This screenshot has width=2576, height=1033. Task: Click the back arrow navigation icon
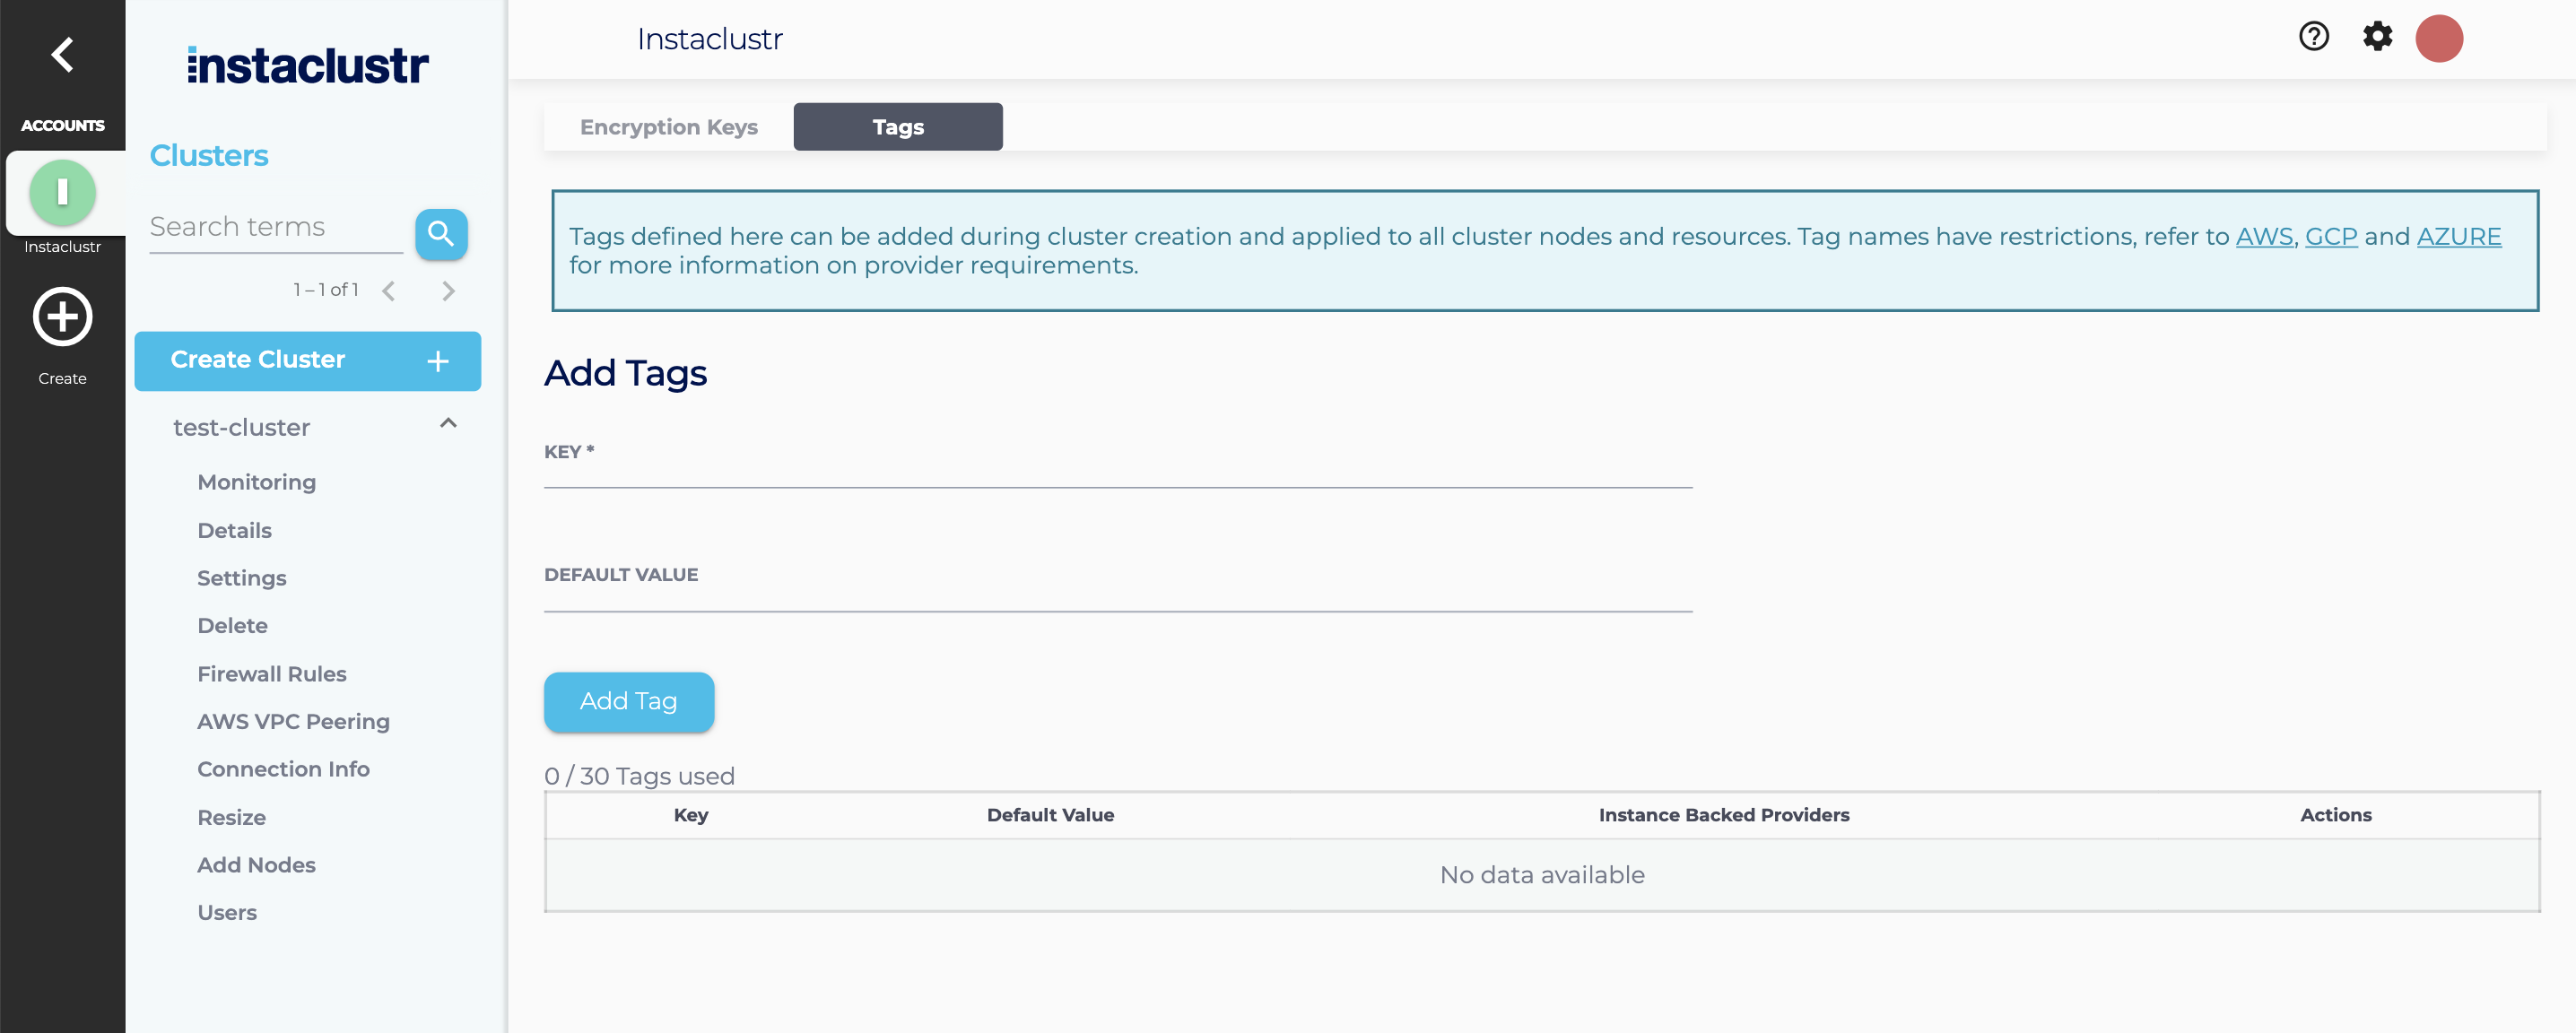pos(61,53)
